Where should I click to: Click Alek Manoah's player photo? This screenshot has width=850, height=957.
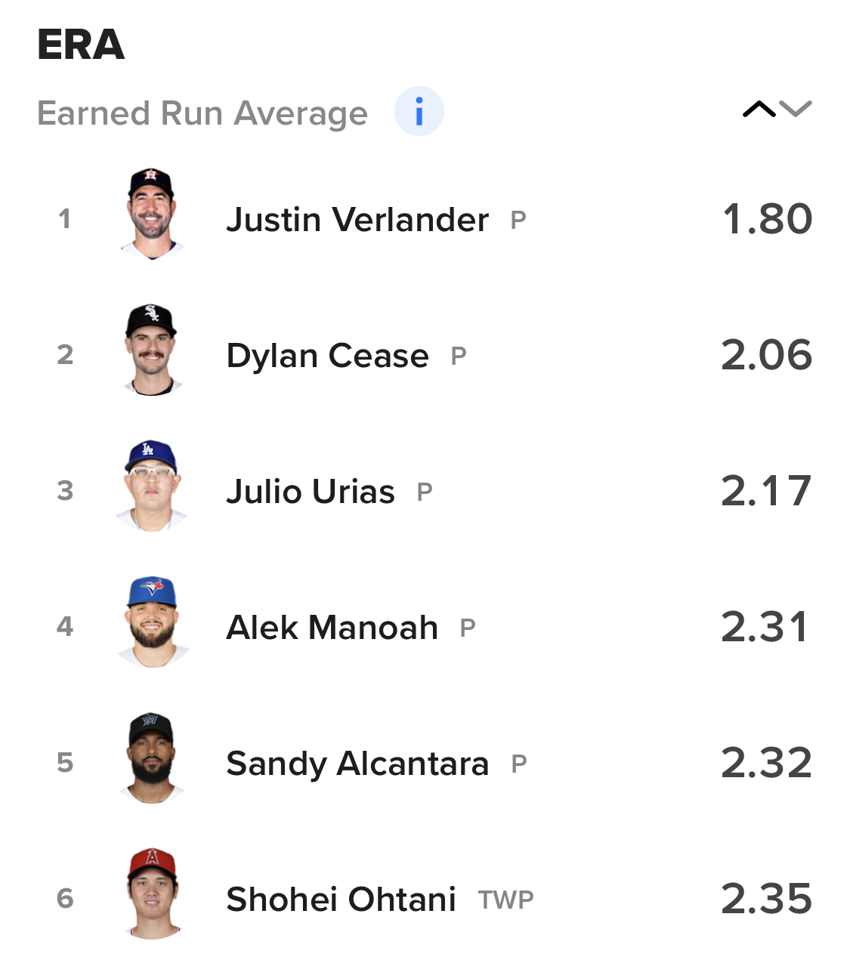click(152, 622)
